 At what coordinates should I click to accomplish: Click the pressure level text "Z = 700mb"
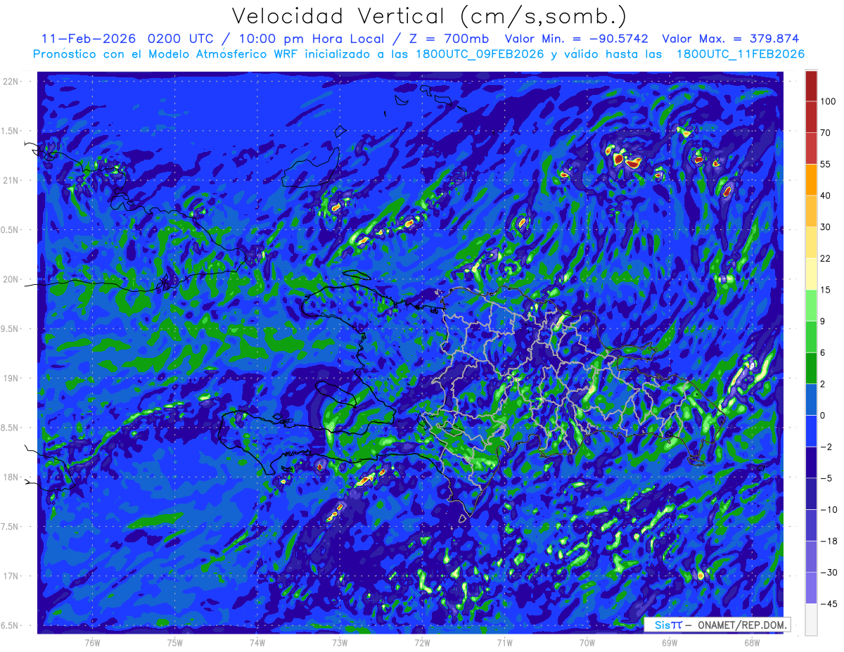click(x=449, y=39)
